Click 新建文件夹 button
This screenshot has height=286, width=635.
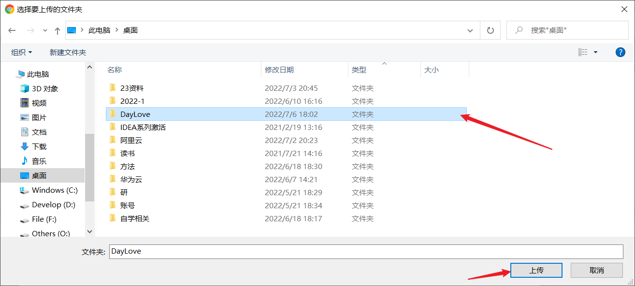[x=68, y=52]
